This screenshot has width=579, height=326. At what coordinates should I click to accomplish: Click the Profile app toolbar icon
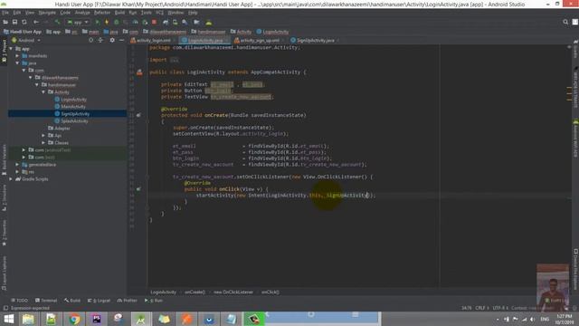pyautogui.click(x=135, y=22)
